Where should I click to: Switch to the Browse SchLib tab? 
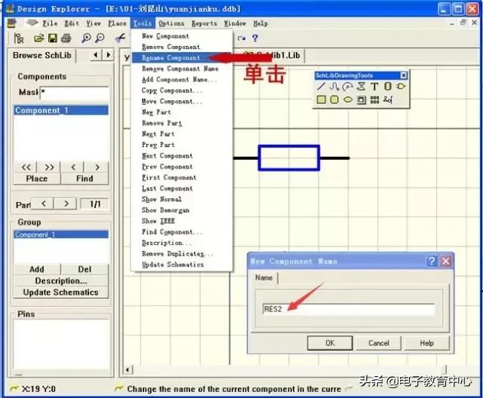click(x=42, y=55)
